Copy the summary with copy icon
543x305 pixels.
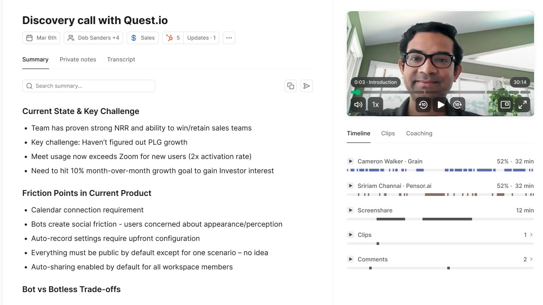pos(291,86)
